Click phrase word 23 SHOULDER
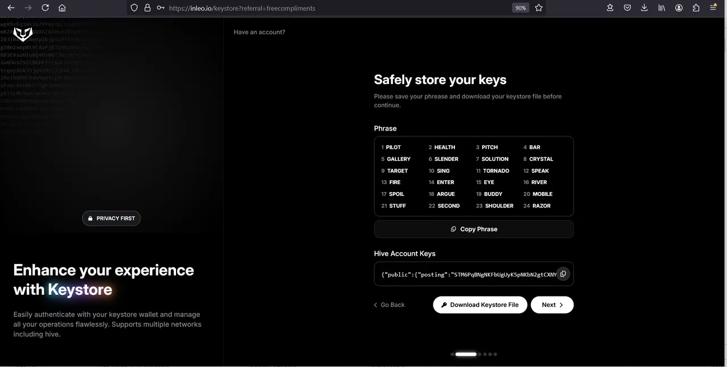The image size is (727, 367). 495,206
